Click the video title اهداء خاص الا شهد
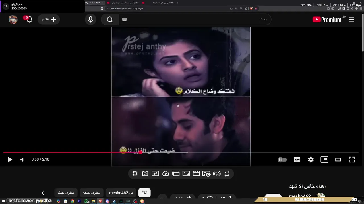The width and height of the screenshot is (364, 204). coord(307,186)
